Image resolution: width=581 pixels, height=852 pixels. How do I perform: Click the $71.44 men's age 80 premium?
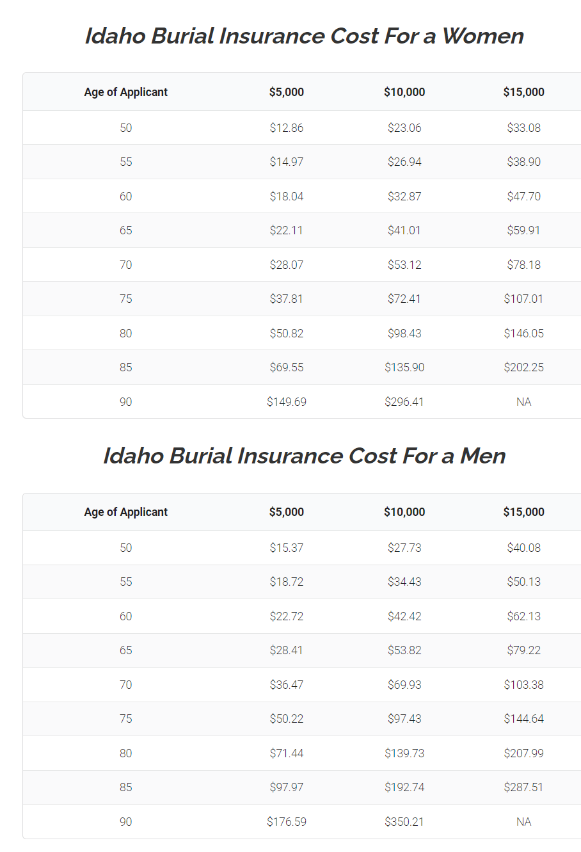[x=287, y=753]
